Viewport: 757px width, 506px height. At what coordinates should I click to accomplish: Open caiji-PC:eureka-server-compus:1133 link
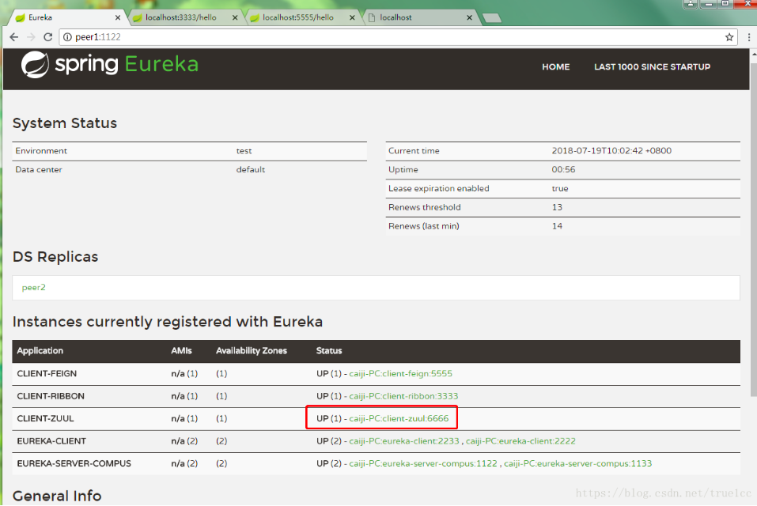click(x=578, y=463)
